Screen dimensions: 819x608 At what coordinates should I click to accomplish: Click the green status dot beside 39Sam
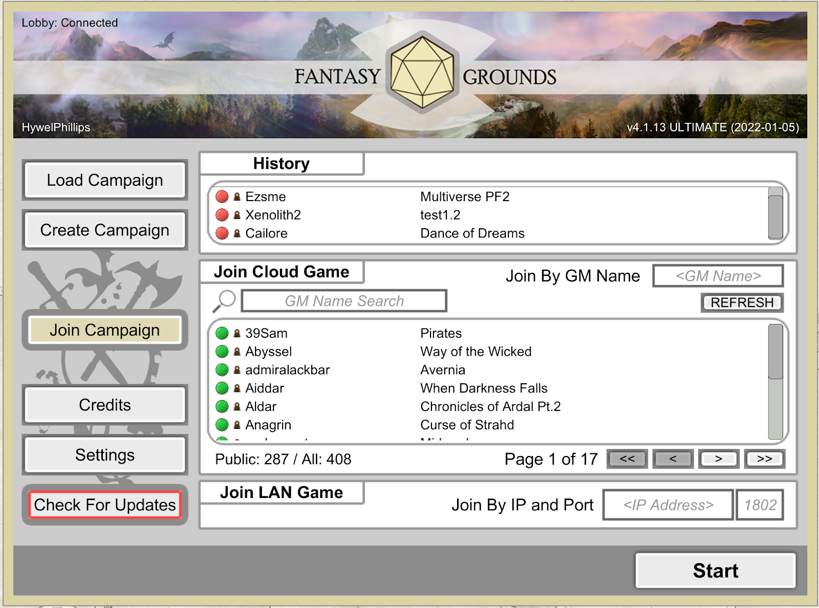tap(222, 333)
